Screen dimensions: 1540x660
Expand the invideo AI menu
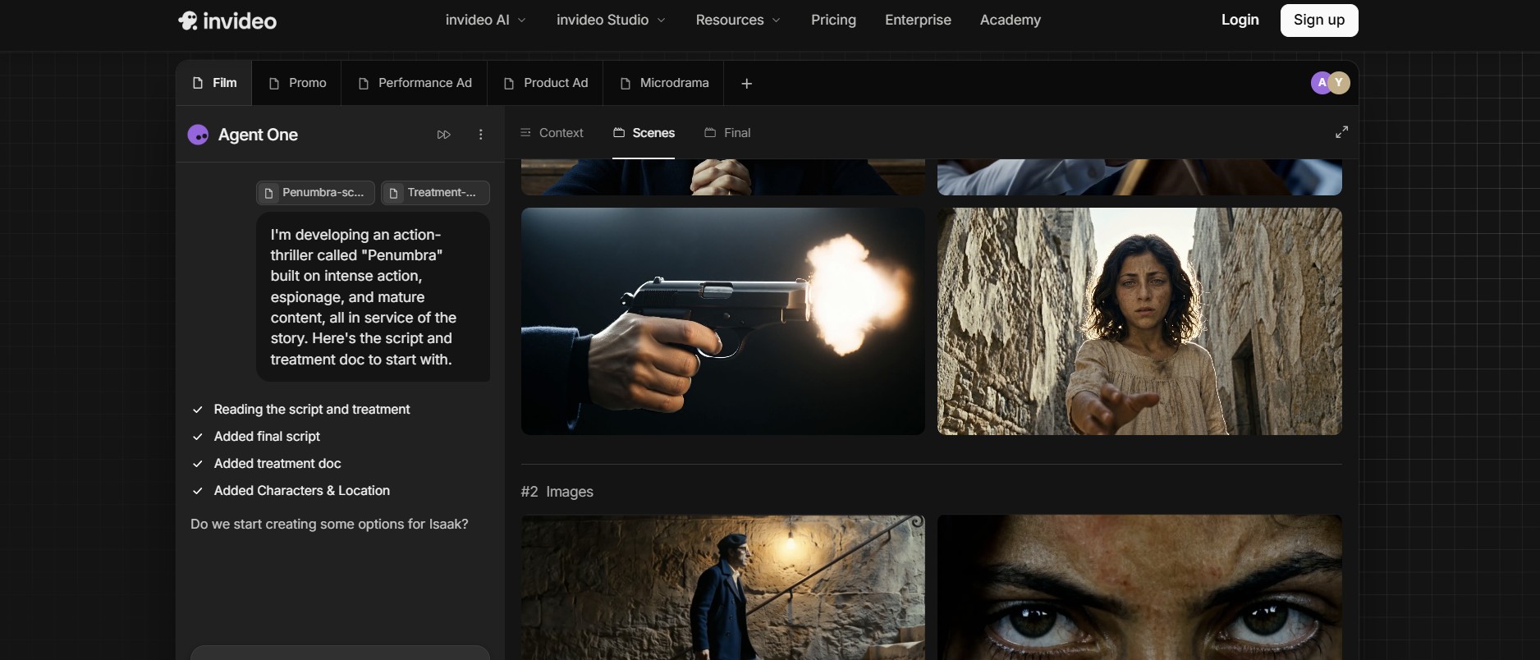485,20
